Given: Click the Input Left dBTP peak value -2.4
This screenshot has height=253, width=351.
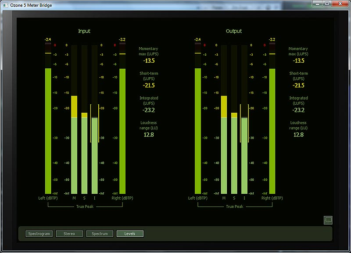Looking at the screenshot, I should click(x=48, y=39).
